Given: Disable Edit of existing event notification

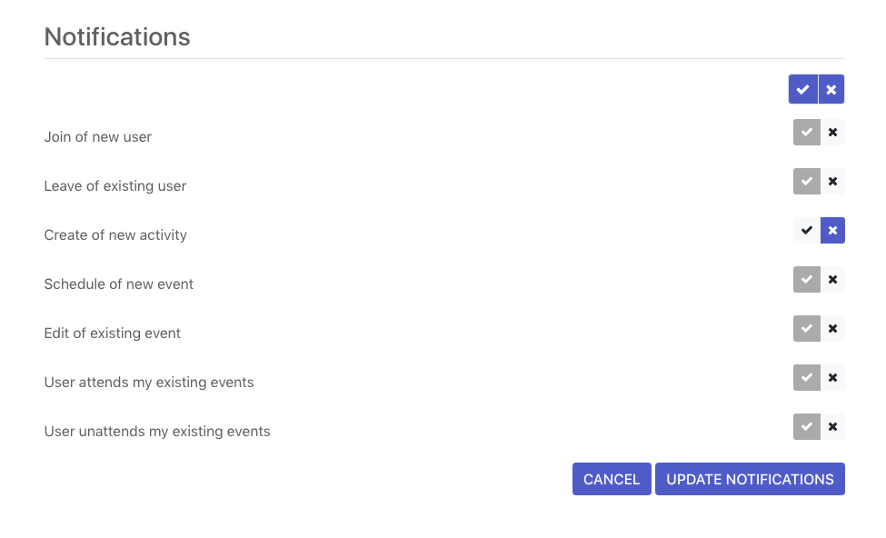Looking at the screenshot, I should tap(833, 329).
